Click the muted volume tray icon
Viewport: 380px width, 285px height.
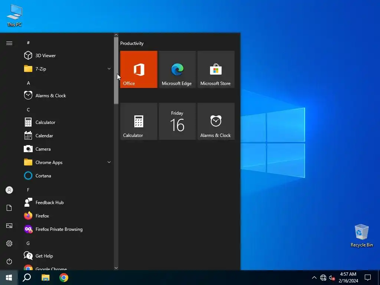(x=332, y=278)
